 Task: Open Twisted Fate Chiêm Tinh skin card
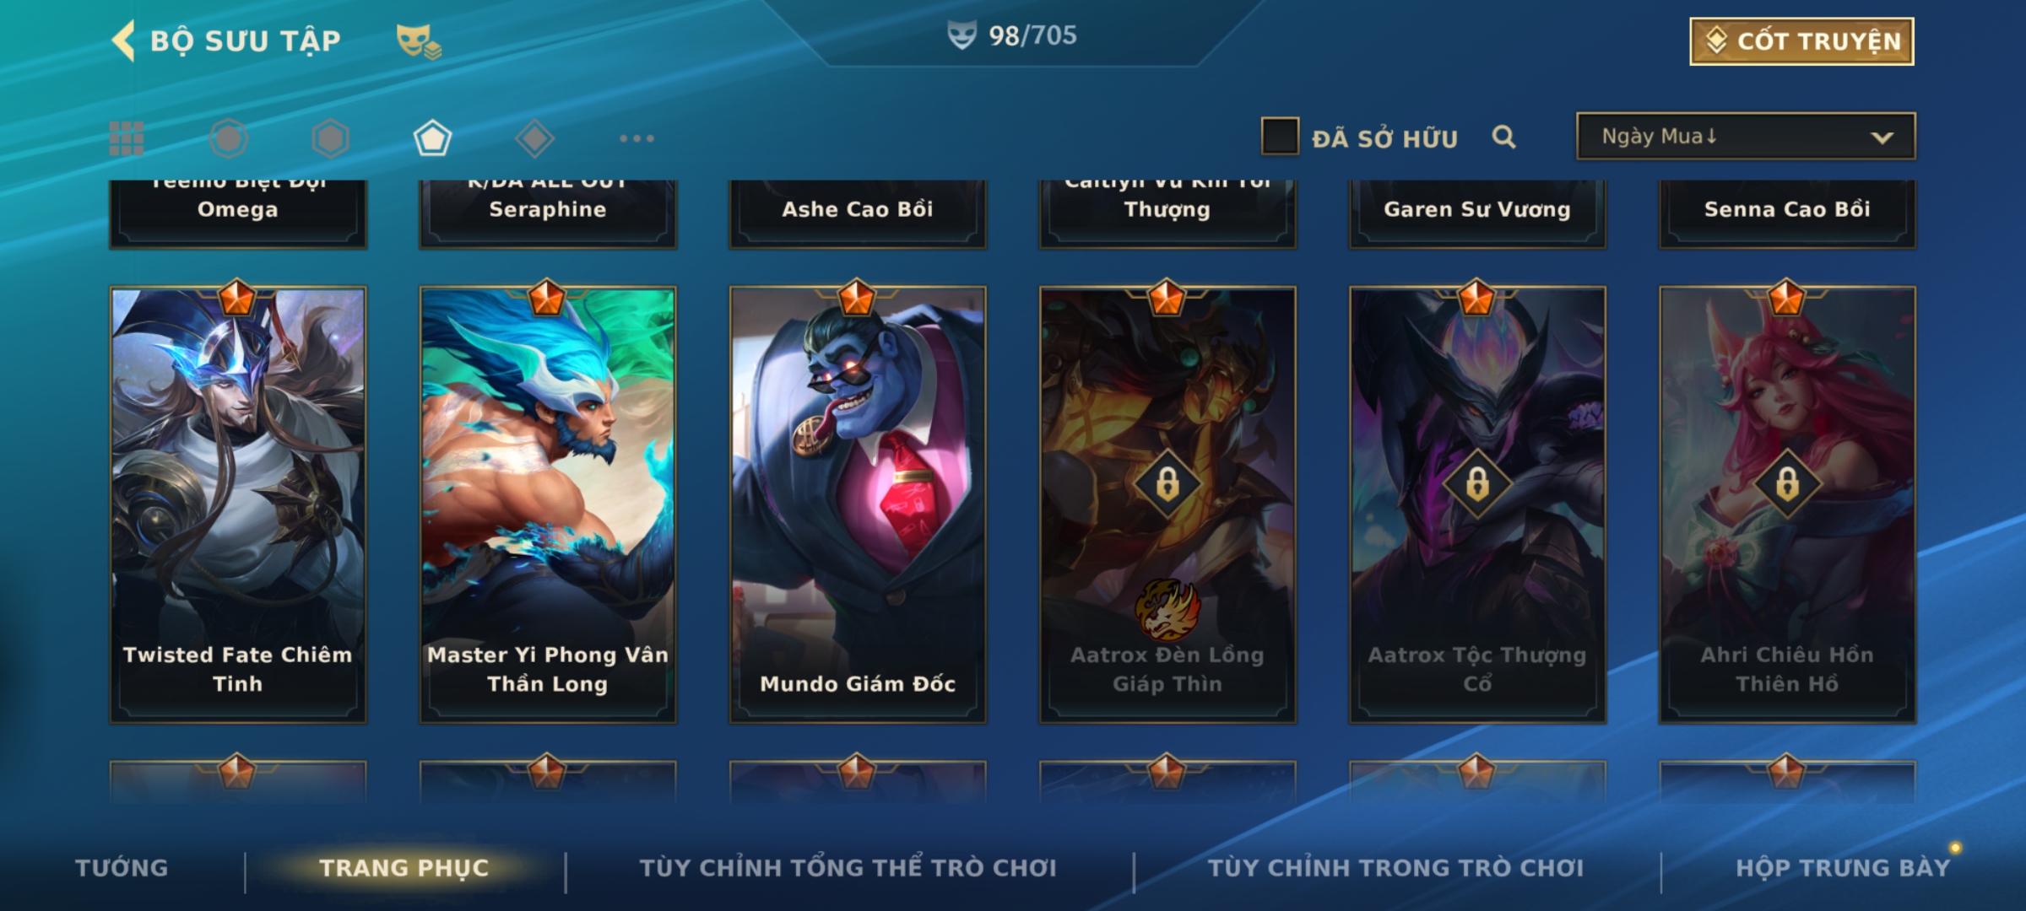click(x=238, y=504)
